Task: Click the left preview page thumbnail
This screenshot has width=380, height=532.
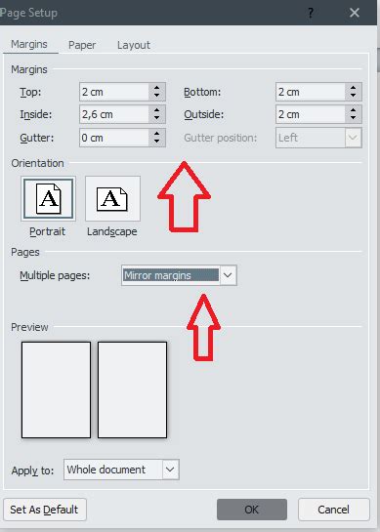Action: 56,389
